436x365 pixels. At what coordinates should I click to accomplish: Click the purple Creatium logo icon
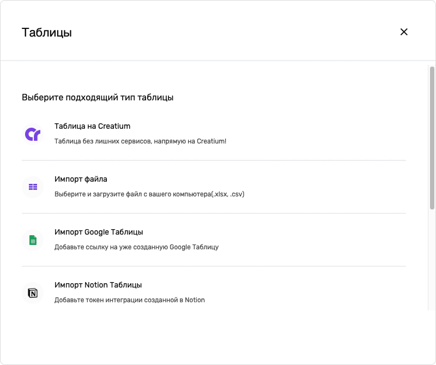point(33,134)
